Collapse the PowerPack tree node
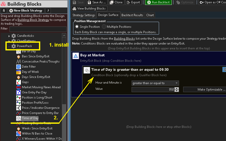Viewport: 226px width, 141px height. coord(9,46)
